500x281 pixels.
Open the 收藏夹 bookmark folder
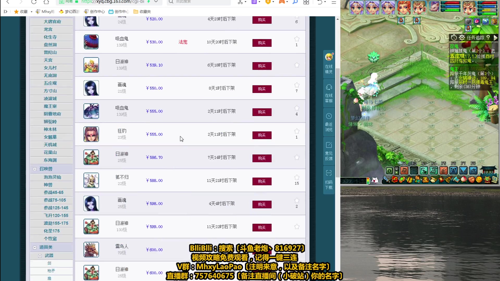tap(142, 12)
